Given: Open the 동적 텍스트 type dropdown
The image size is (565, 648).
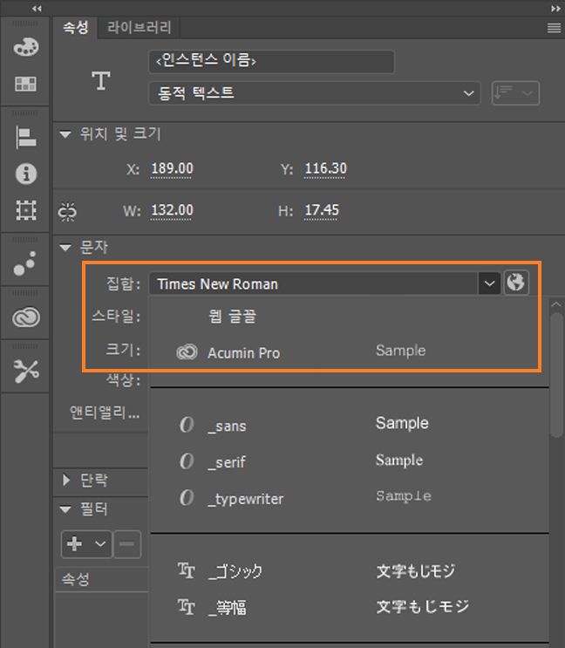Looking at the screenshot, I should click(314, 93).
